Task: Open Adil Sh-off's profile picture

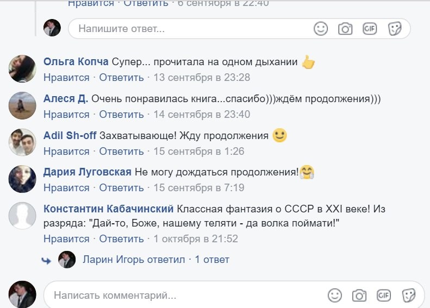Action: 23,142
